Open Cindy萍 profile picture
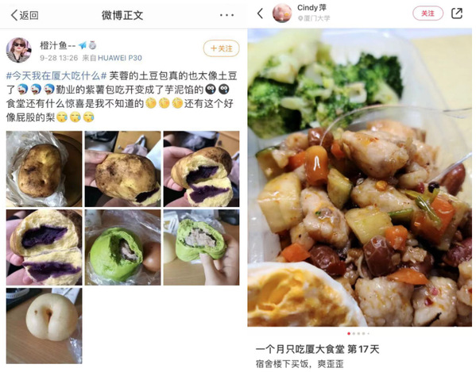 [282, 13]
